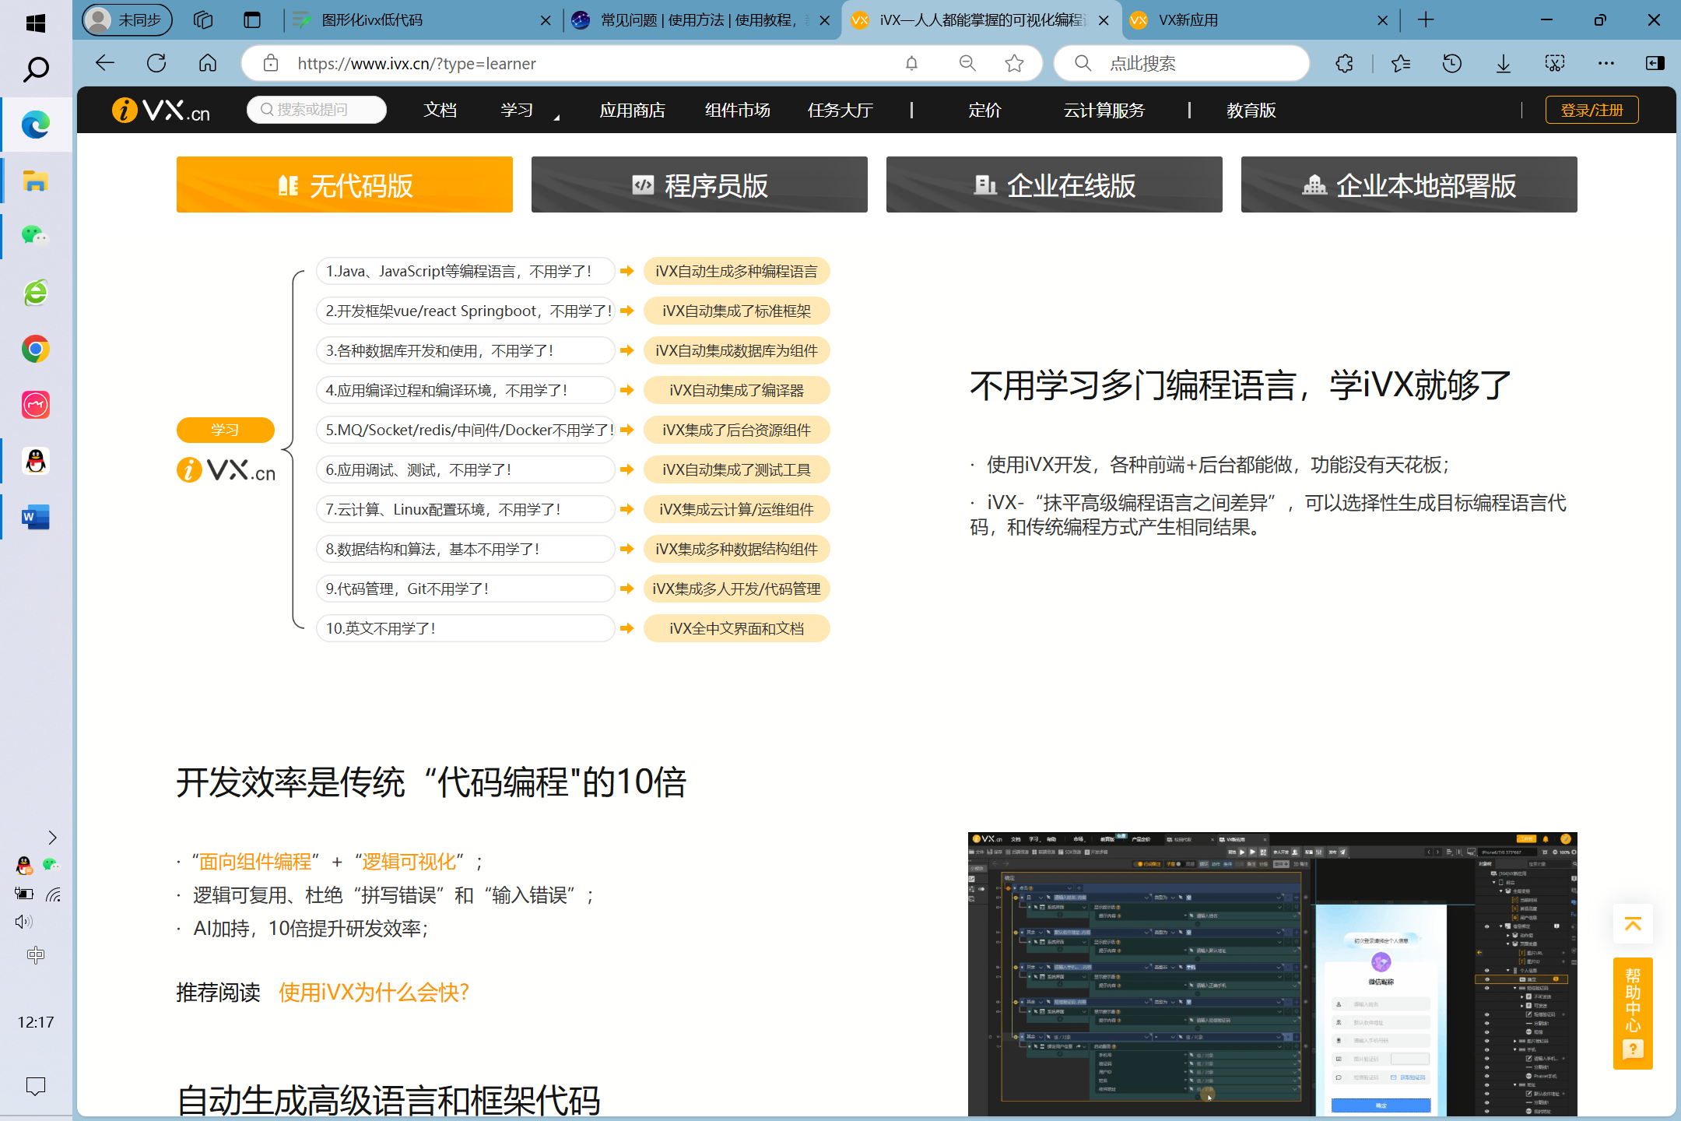The image size is (1681, 1121).
Task: Click the 登录/注册 button
Action: click(x=1592, y=110)
